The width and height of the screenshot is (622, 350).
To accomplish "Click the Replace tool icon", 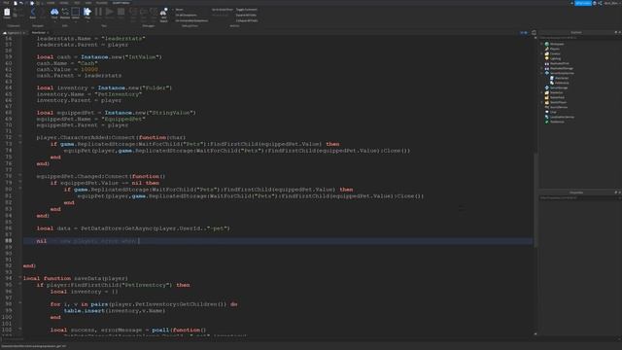I will point(65,13).
